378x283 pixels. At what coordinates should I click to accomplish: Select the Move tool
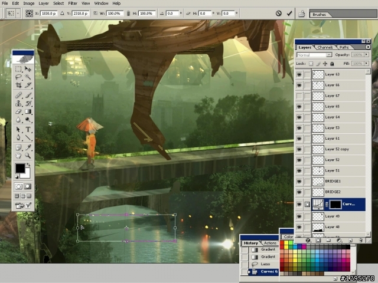pos(28,70)
